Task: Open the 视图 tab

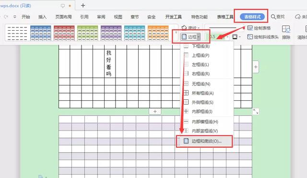Action: (118, 17)
